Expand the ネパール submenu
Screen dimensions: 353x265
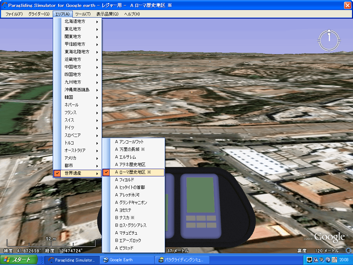point(78,105)
